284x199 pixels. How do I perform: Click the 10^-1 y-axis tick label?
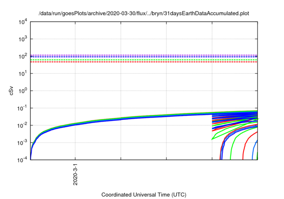coord(23,108)
